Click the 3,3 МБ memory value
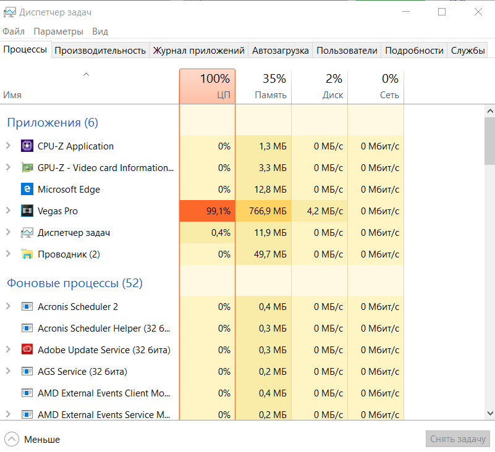495x452 pixels. pos(273,168)
